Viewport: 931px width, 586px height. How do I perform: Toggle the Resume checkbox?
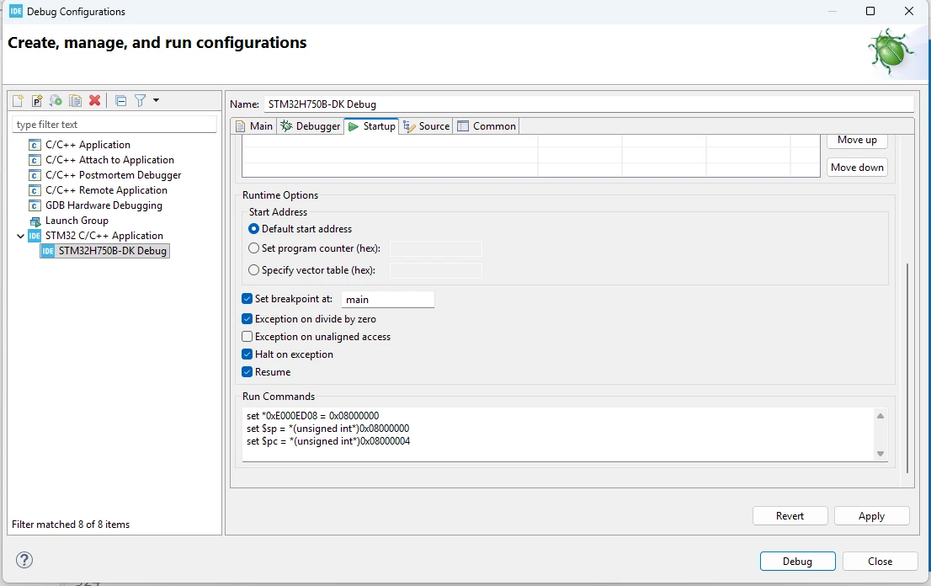click(247, 372)
